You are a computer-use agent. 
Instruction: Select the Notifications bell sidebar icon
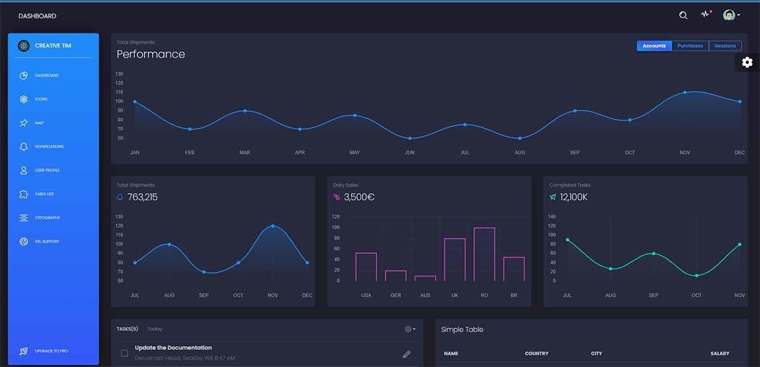point(23,147)
